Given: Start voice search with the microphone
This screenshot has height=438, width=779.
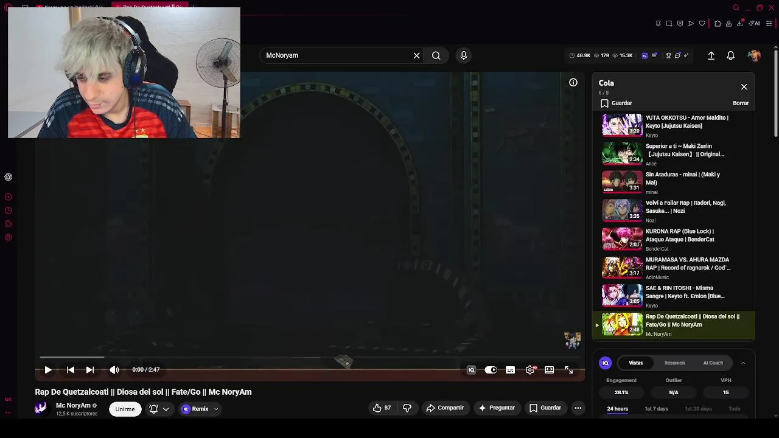Looking at the screenshot, I should pyautogui.click(x=464, y=55).
